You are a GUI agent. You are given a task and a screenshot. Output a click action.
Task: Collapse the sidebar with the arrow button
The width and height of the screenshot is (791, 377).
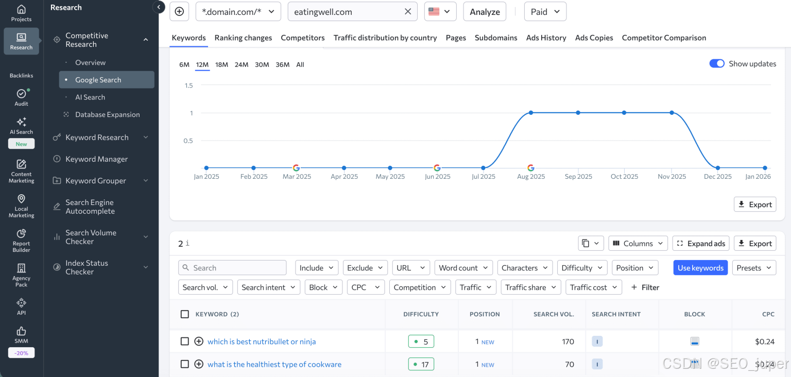159,7
